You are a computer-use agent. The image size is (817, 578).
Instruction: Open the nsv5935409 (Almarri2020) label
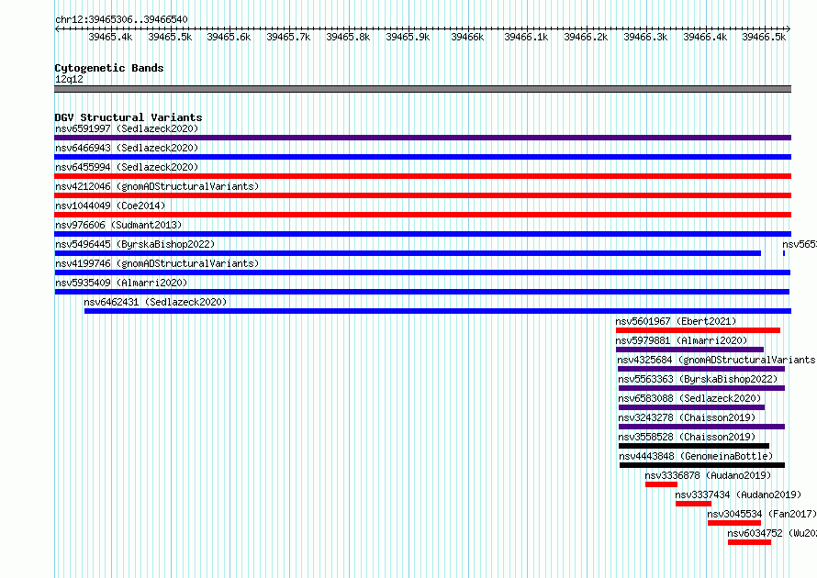121,283
